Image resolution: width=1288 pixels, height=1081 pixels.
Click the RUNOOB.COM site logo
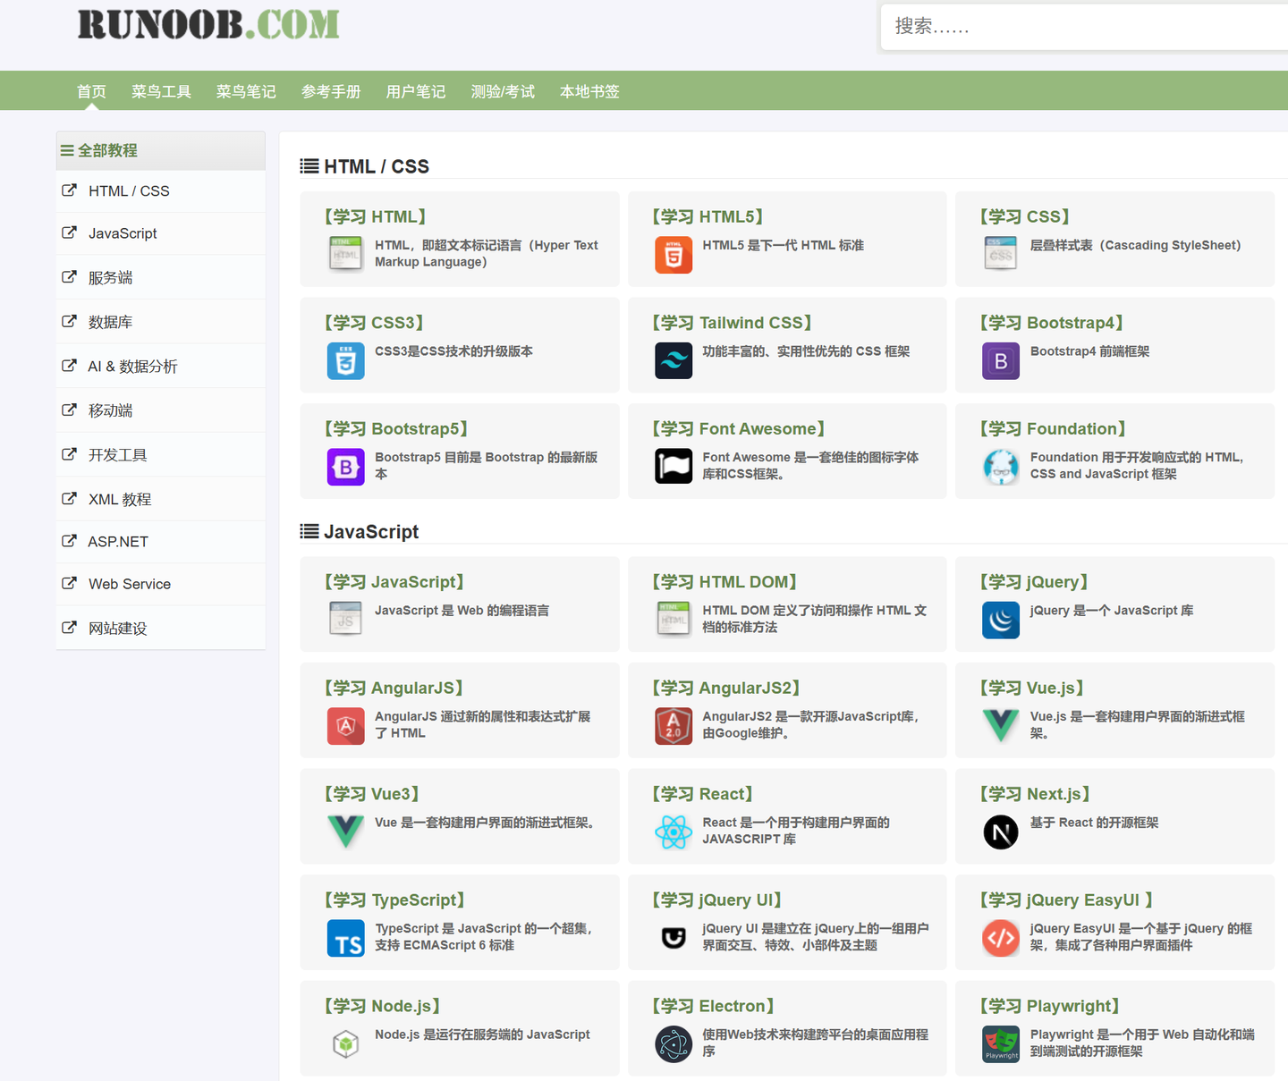pyautogui.click(x=208, y=24)
